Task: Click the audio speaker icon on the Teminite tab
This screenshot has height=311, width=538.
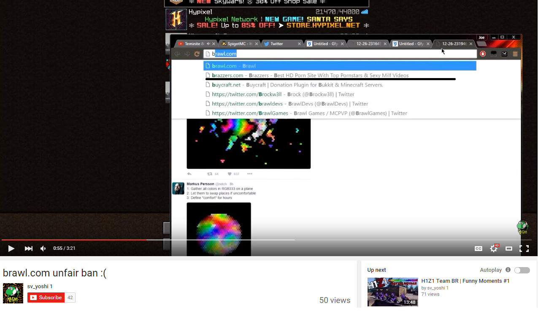Action: click(x=208, y=44)
